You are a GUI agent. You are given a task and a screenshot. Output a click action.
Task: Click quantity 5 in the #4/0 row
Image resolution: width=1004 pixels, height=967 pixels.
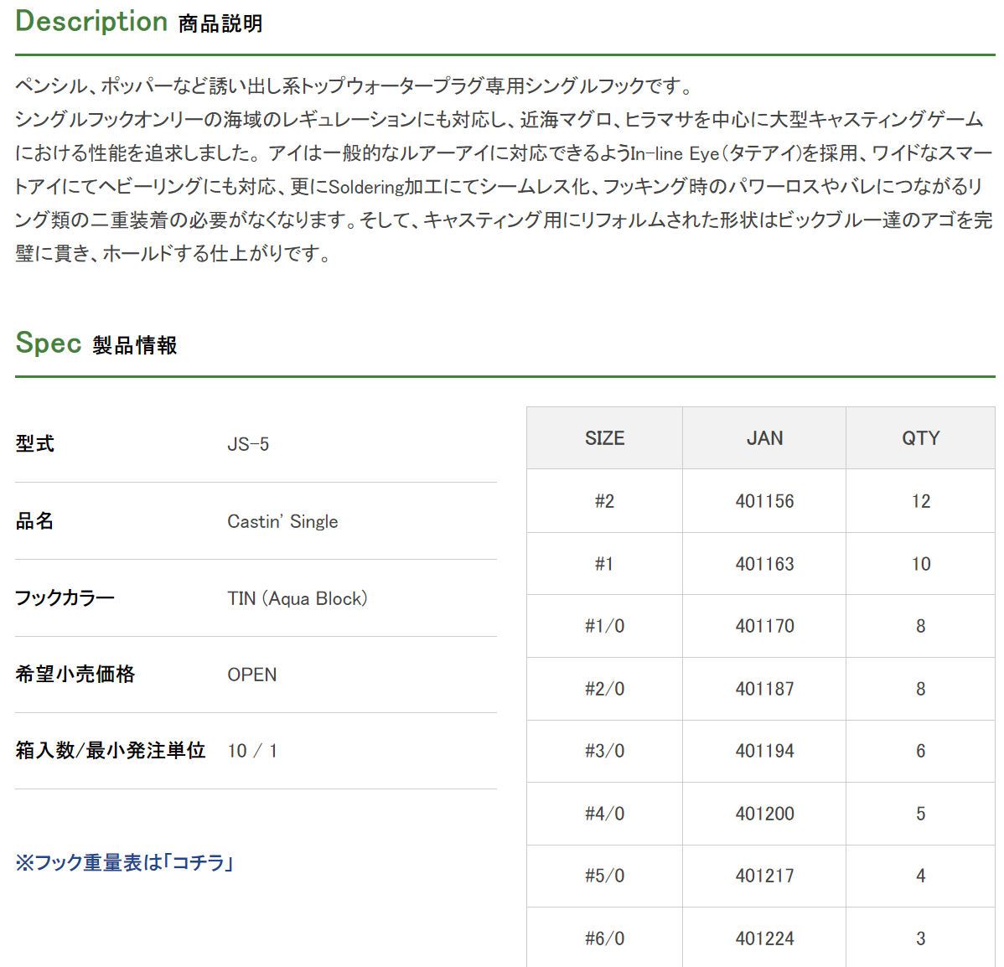(x=921, y=814)
